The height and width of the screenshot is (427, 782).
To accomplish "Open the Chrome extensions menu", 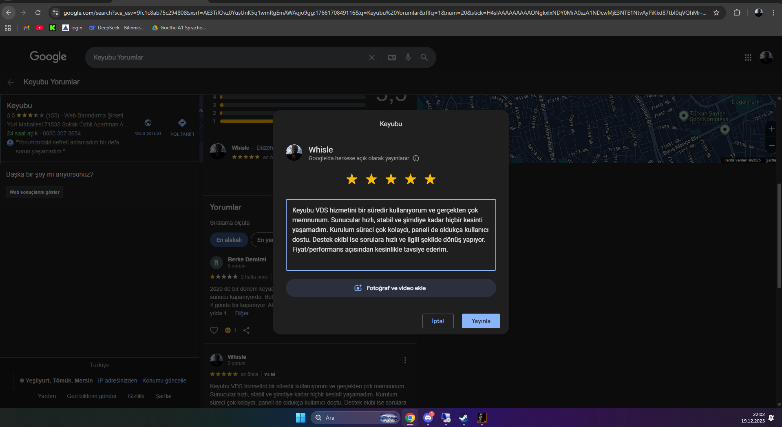I will click(x=737, y=13).
